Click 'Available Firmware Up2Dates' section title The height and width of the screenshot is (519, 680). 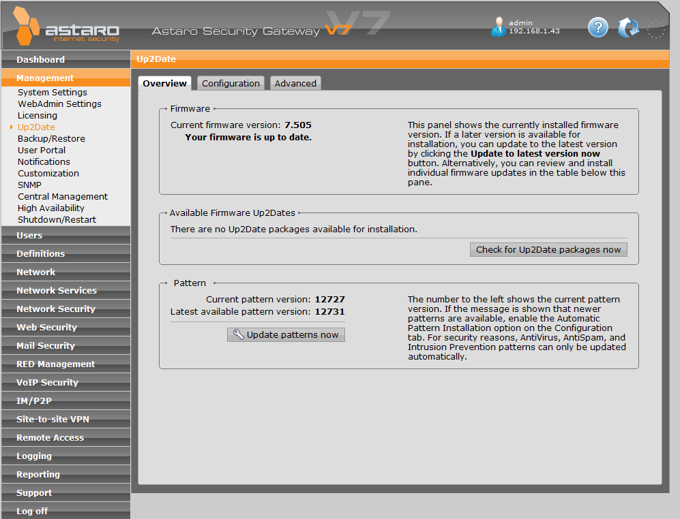pyautogui.click(x=232, y=213)
